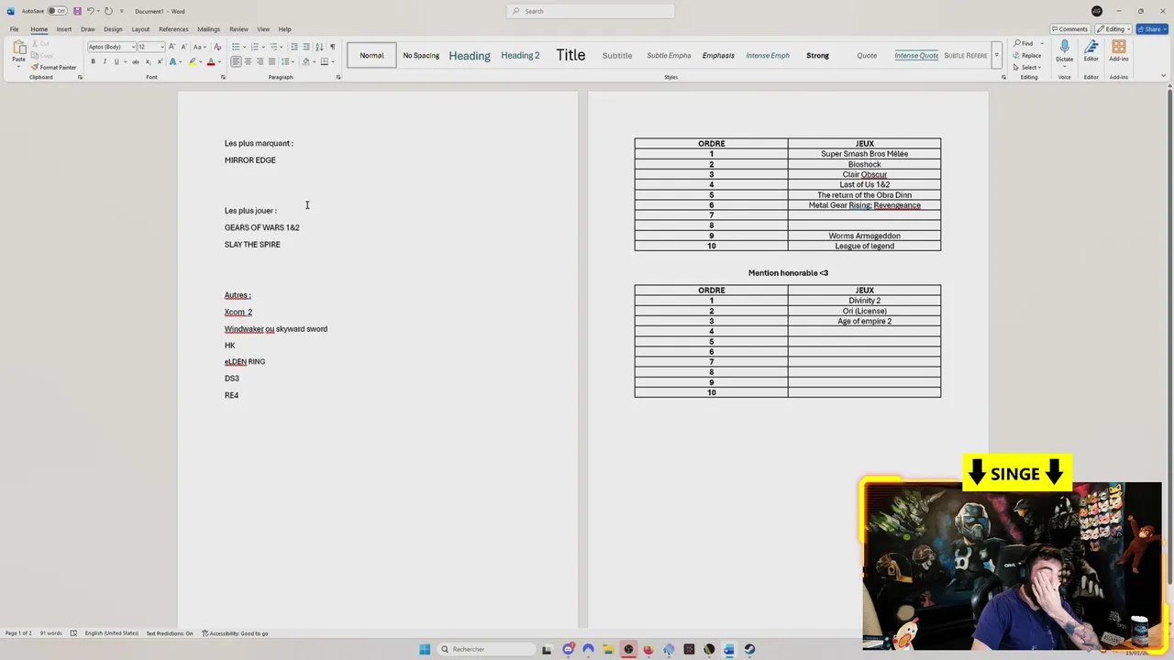Switch to the Draw tab

[x=88, y=29]
